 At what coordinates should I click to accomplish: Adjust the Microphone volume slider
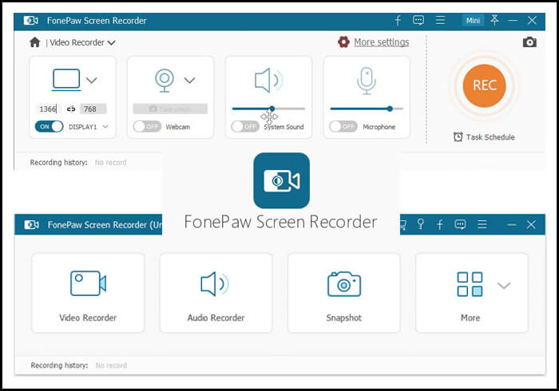[x=367, y=109]
